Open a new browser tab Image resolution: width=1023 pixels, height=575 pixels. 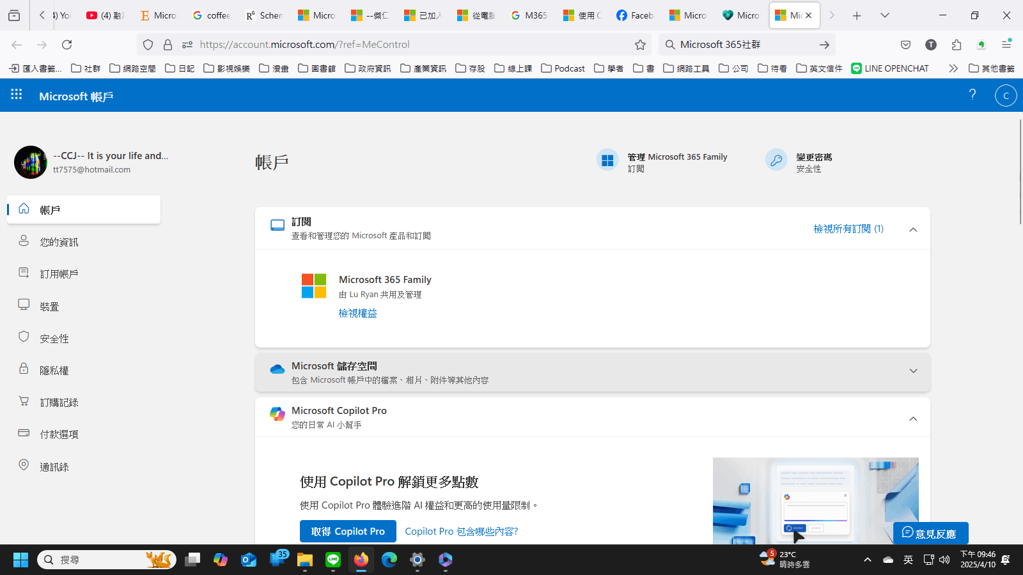[857, 15]
